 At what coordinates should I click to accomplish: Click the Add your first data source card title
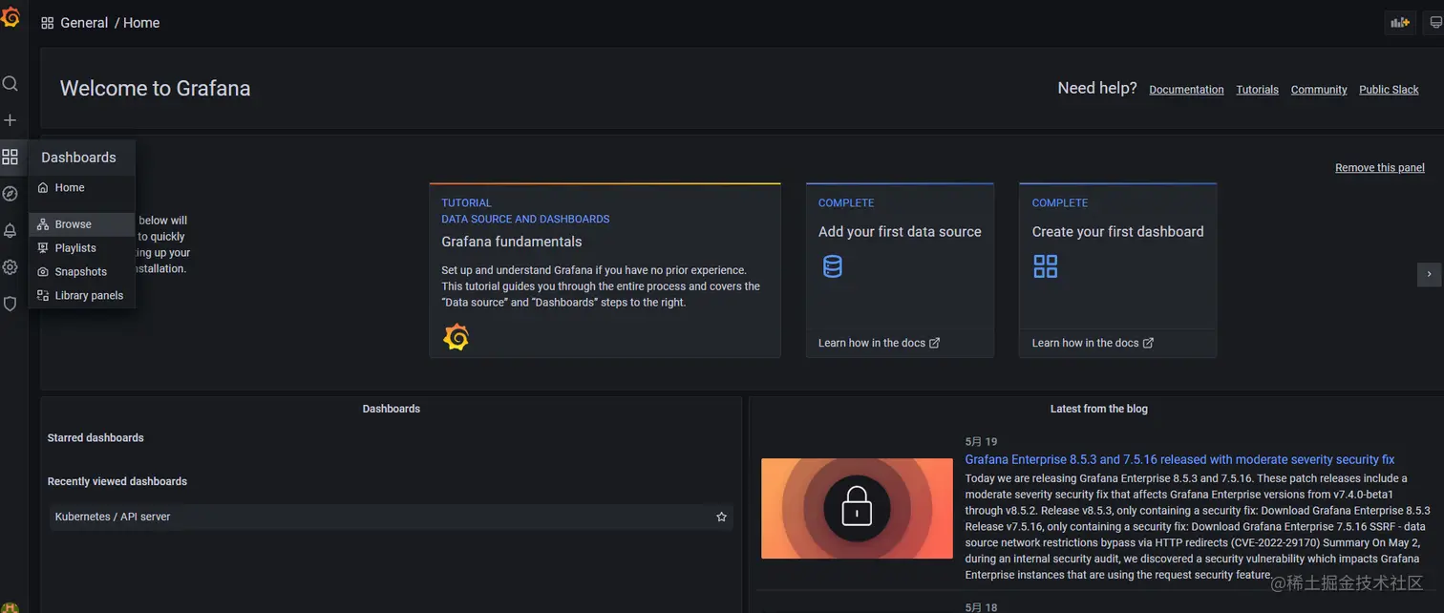click(x=900, y=231)
